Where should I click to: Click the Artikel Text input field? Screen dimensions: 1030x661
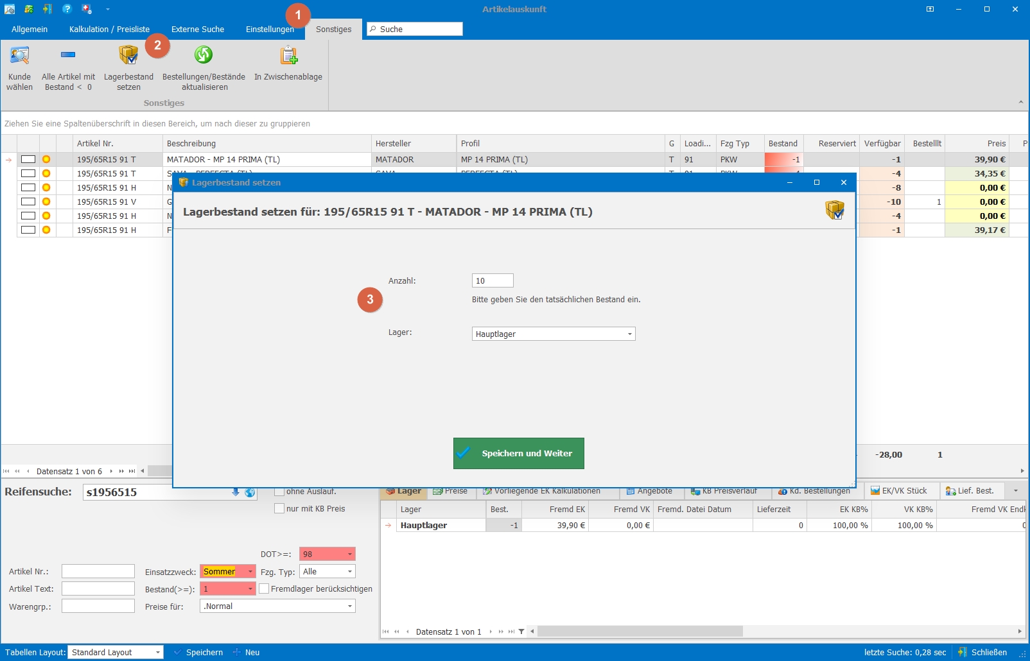[x=98, y=588]
